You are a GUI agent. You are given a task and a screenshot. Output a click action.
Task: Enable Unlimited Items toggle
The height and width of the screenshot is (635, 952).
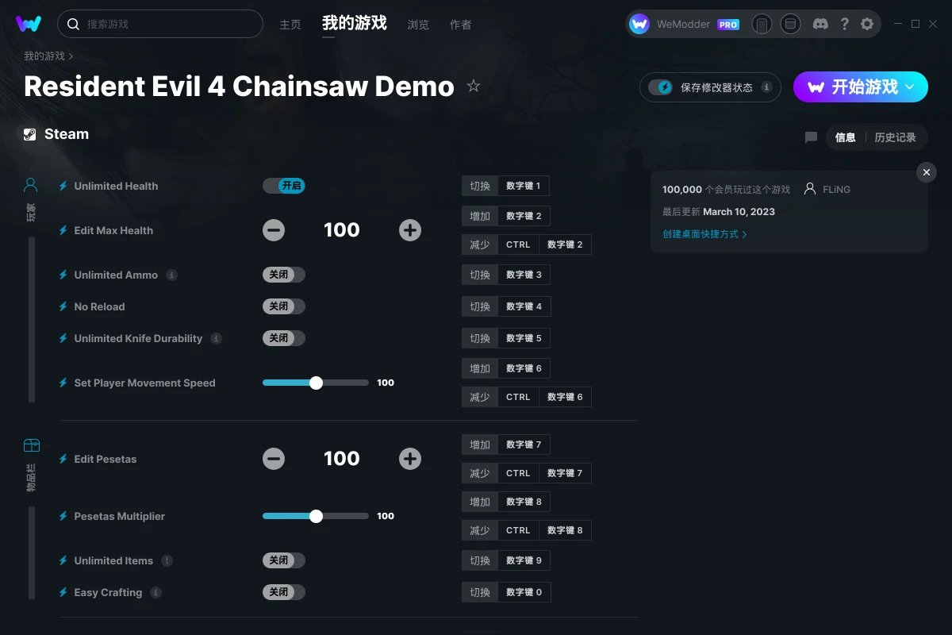[x=284, y=560]
